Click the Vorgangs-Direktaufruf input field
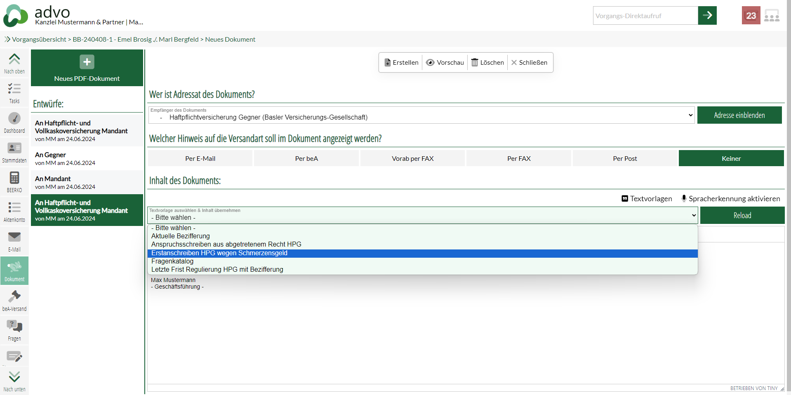This screenshot has width=791, height=395. point(645,16)
